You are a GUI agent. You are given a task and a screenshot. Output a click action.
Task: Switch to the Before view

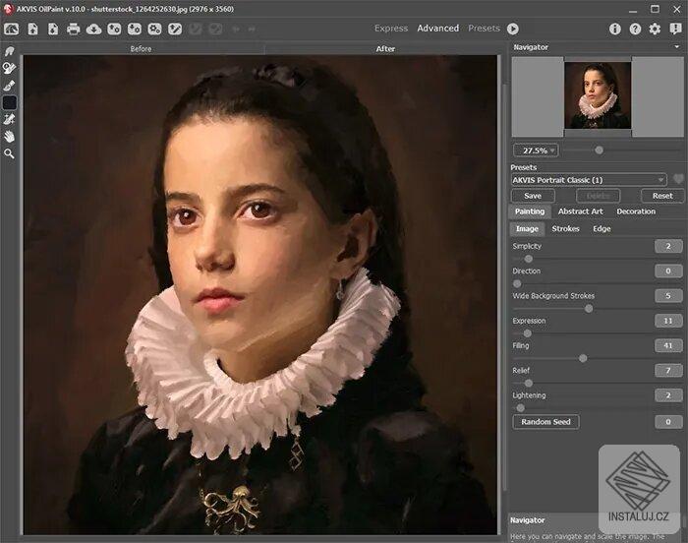[143, 47]
